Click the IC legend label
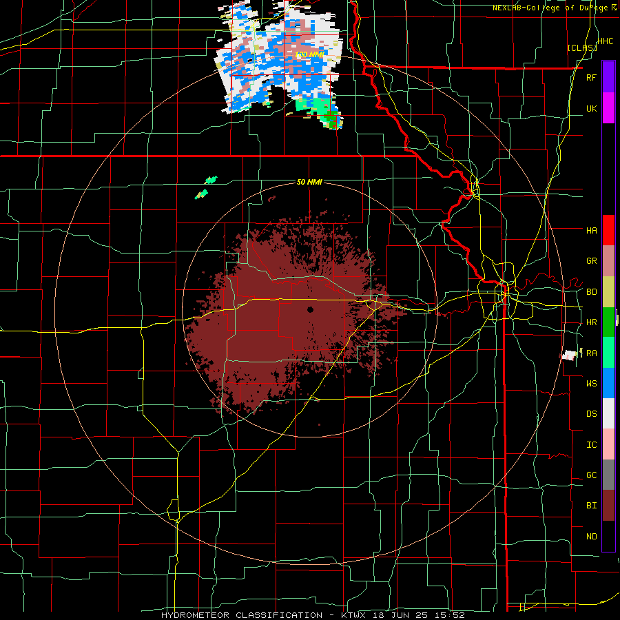Image resolution: width=620 pixels, height=620 pixels. pos(591,445)
